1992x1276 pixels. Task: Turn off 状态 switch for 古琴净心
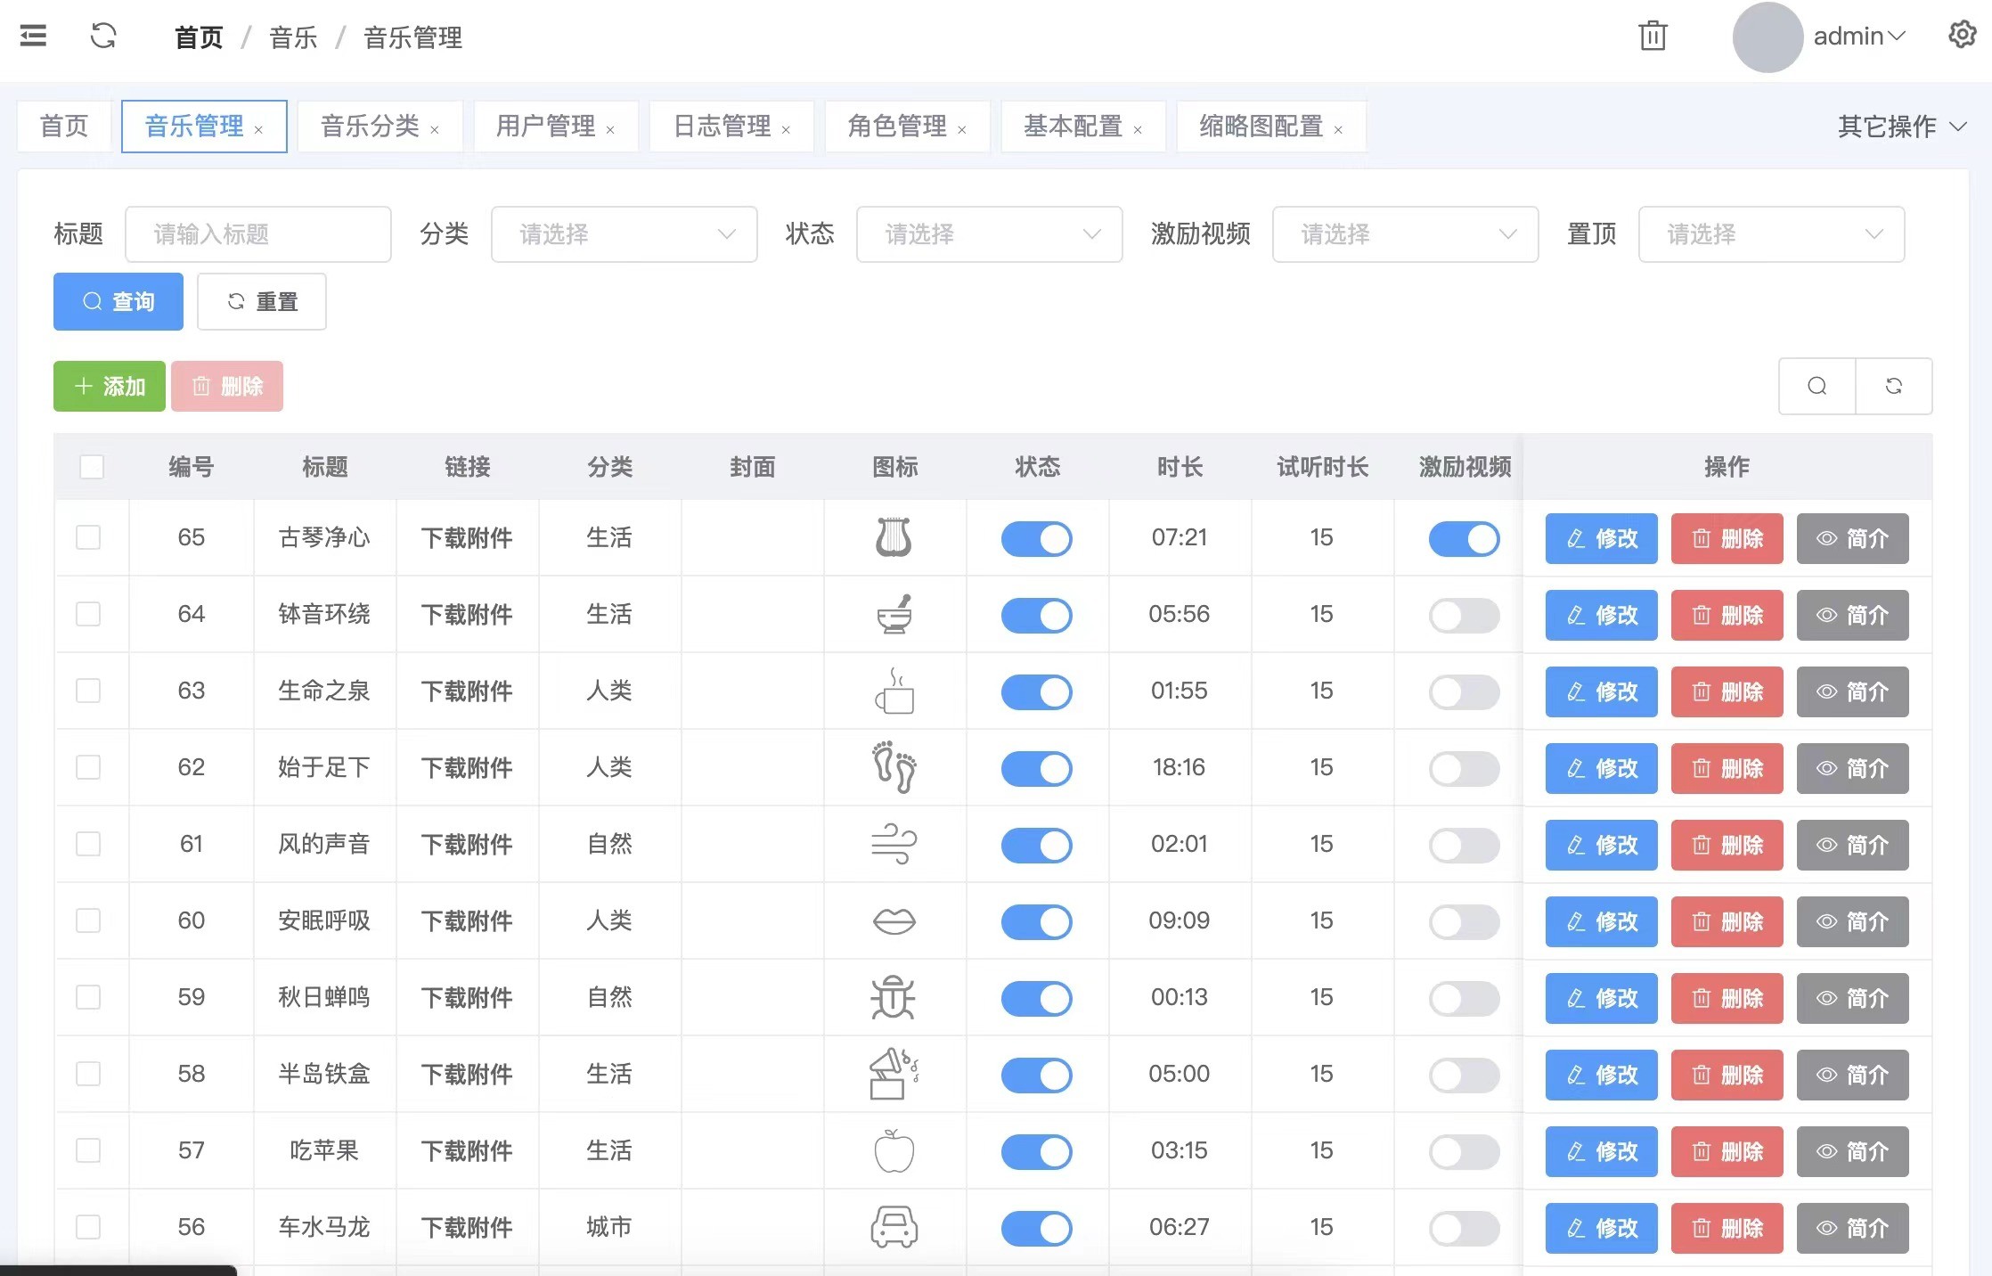[x=1037, y=538]
